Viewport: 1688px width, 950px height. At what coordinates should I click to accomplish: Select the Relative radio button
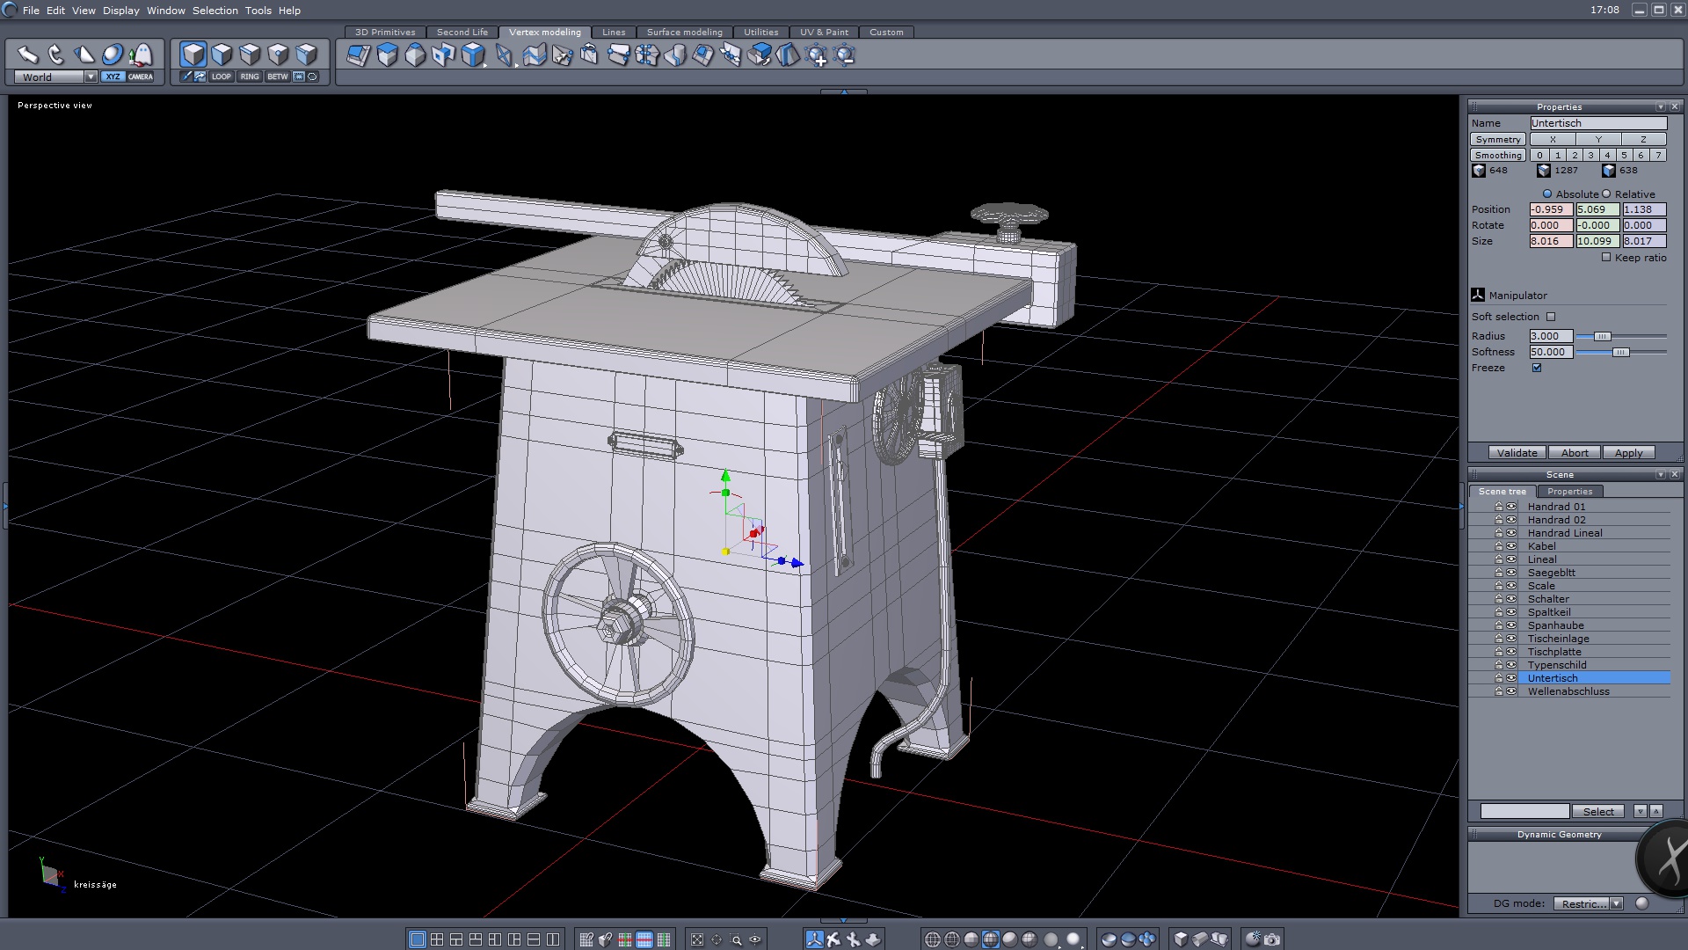point(1606,194)
